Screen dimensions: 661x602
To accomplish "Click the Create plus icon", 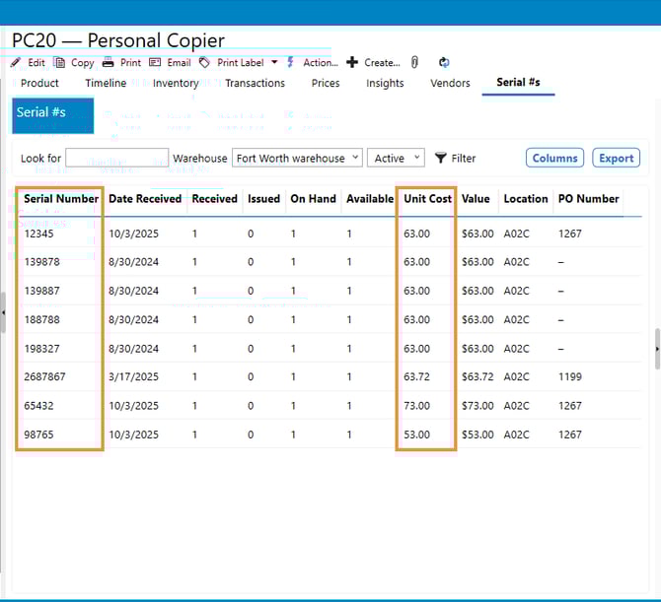I will (x=352, y=62).
